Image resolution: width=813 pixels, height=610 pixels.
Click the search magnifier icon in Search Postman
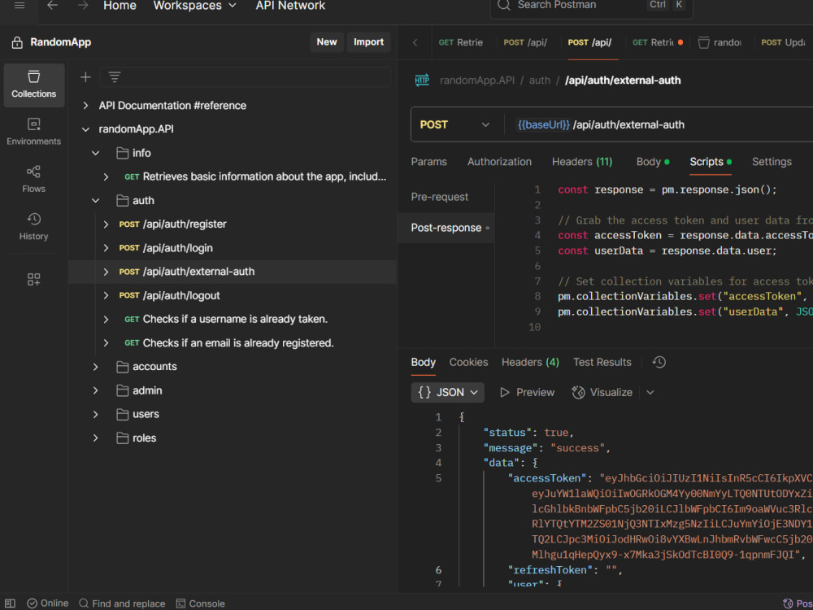503,5
